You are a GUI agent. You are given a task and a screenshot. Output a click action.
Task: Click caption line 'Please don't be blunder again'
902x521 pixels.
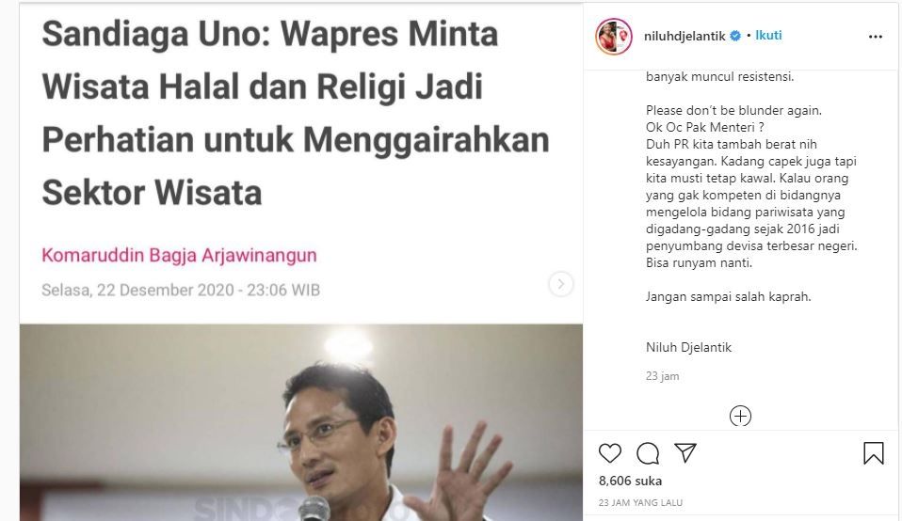pyautogui.click(x=733, y=110)
